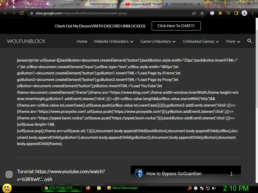
Task: Reload the current page
Action: pyautogui.click(x=22, y=13)
